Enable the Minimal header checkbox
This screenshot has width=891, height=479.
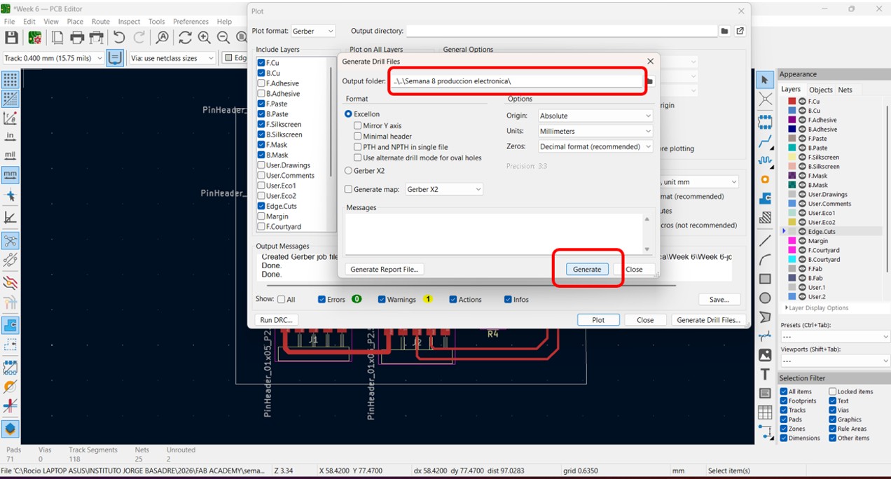pos(358,136)
